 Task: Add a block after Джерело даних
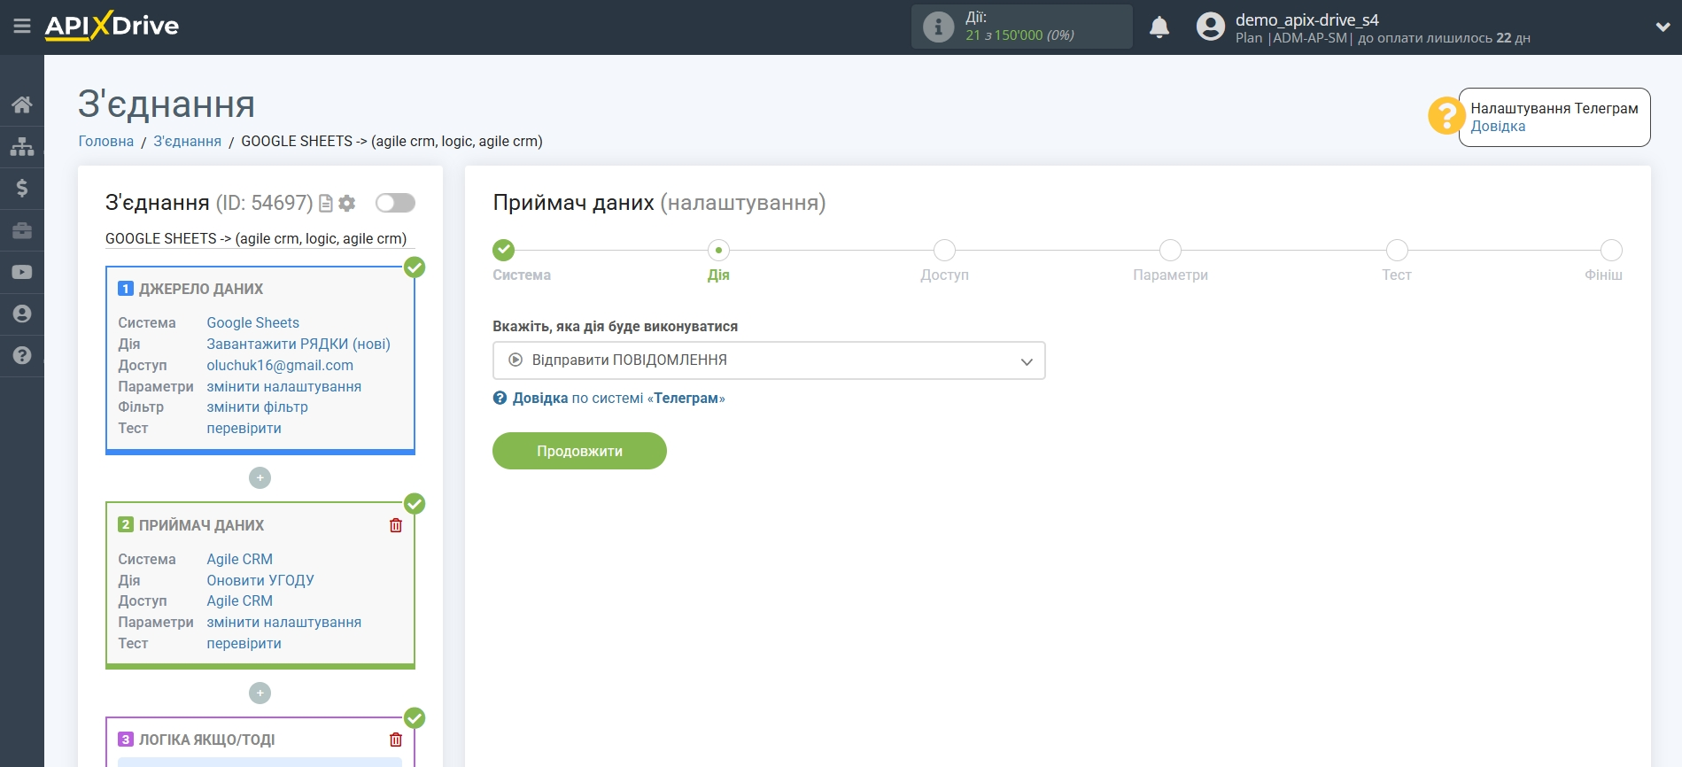click(x=260, y=478)
